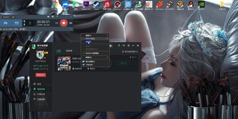The image size is (238, 119).
Task: Take a screenshot with Bandicam camera icon
Action: pos(71,23)
